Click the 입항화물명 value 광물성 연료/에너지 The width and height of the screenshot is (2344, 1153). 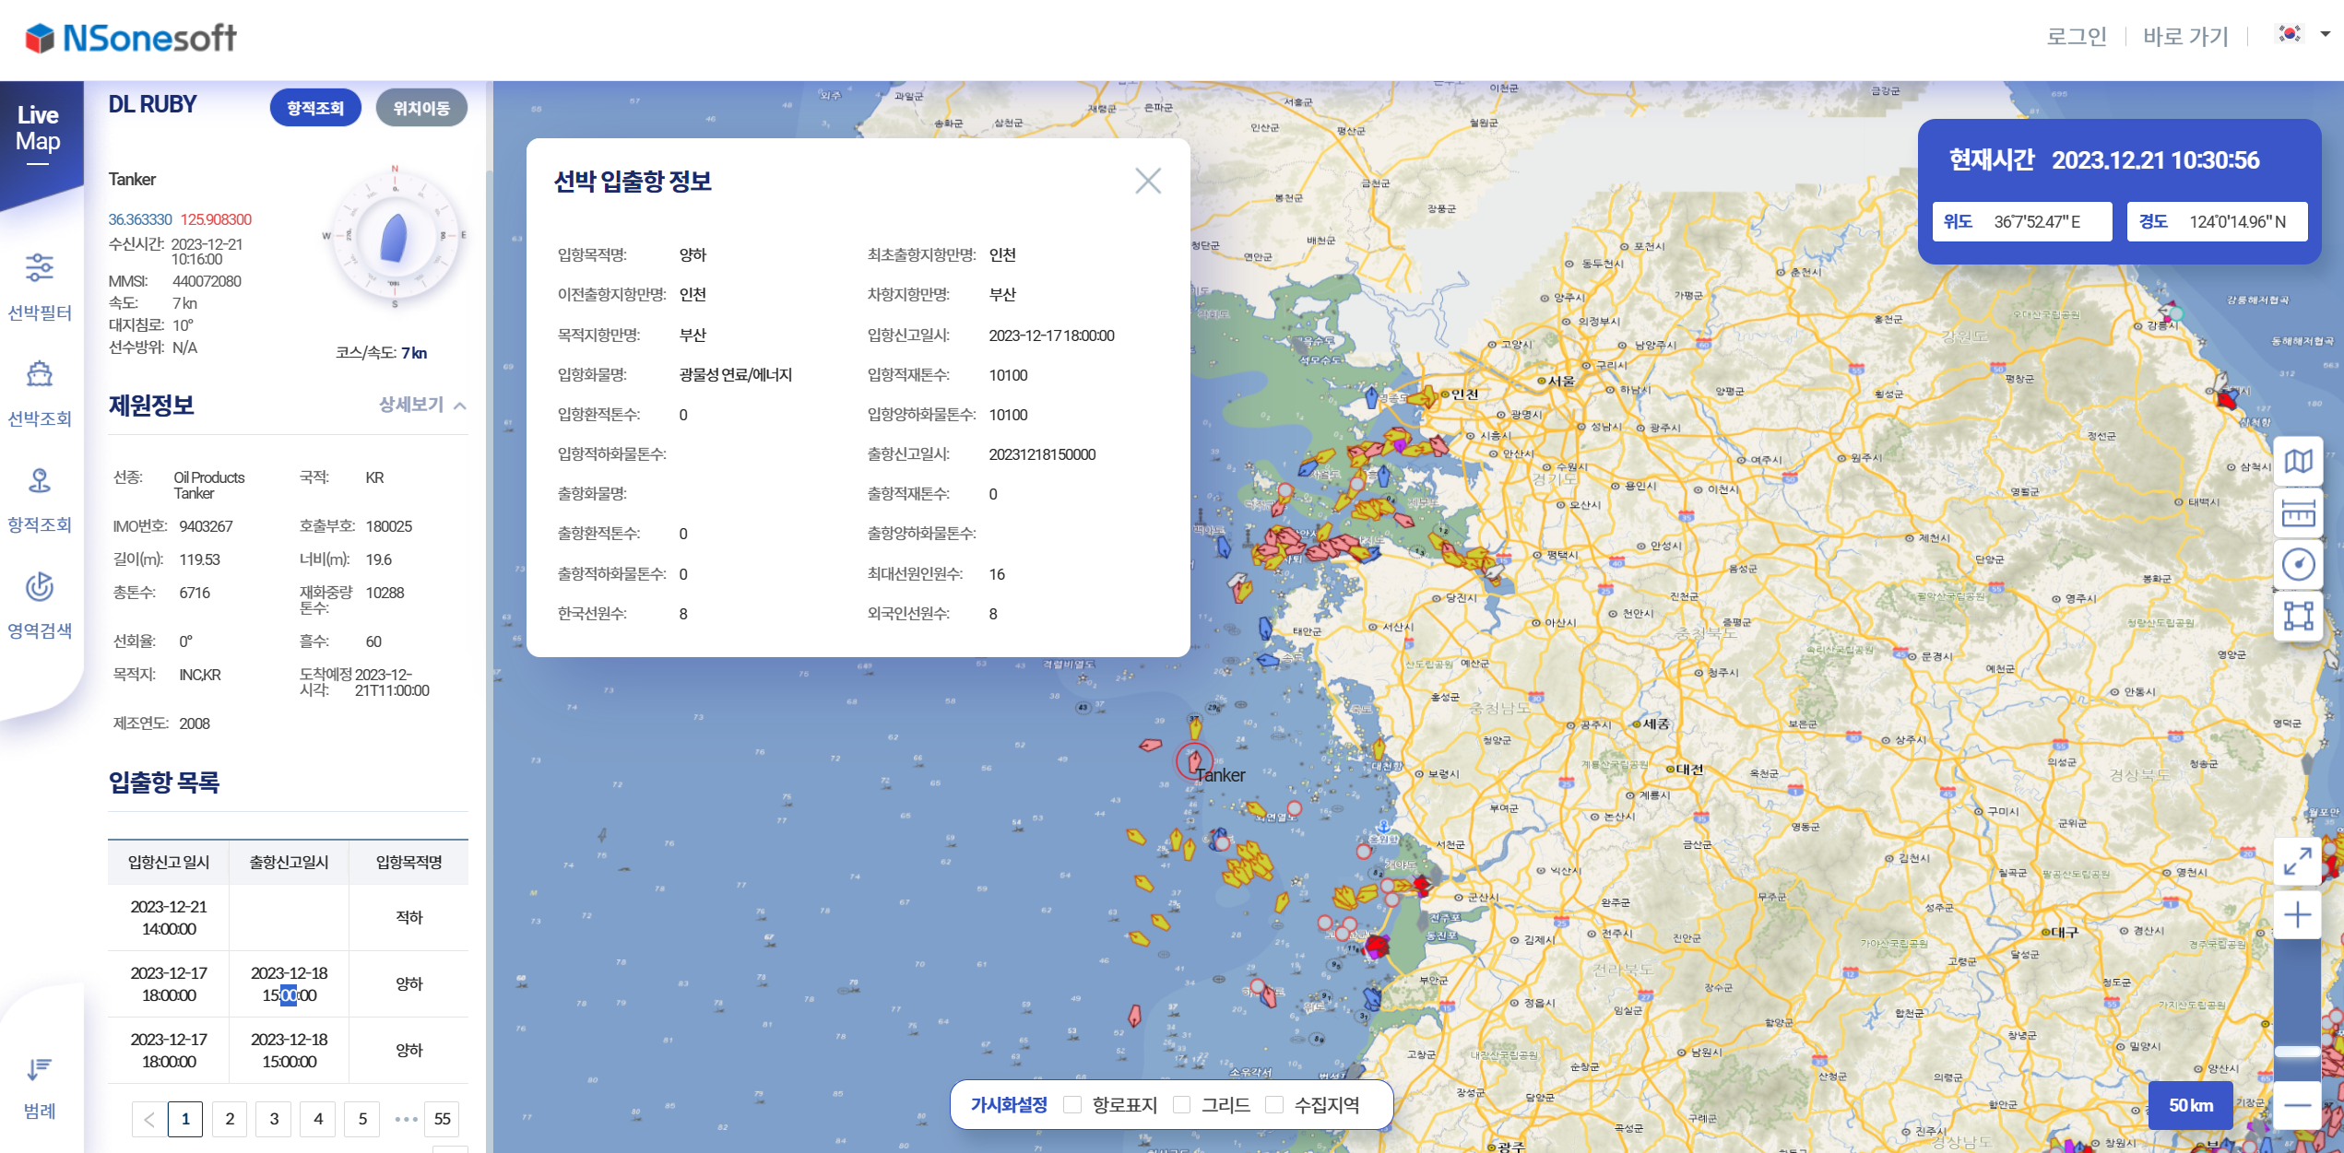pos(736,375)
